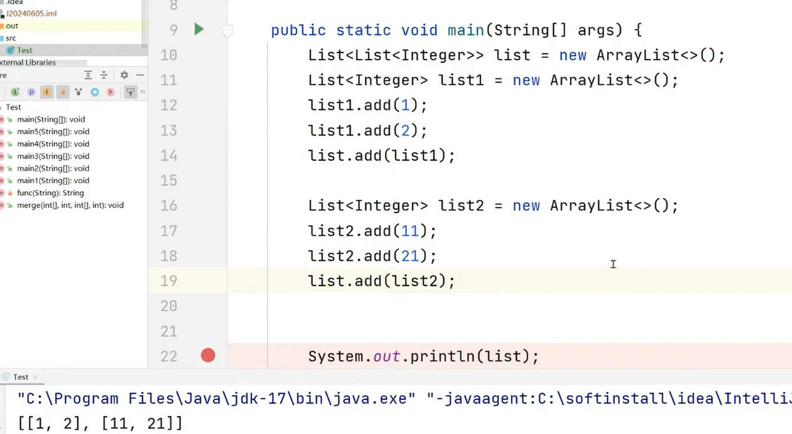
Task: Navigate to func(String): String method
Action: 50,193
